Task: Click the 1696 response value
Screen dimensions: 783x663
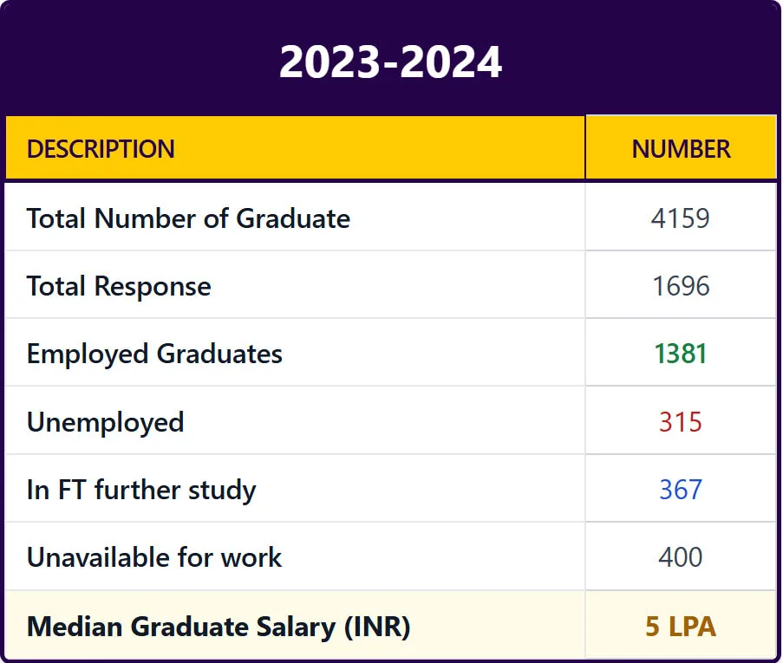Action: (681, 286)
